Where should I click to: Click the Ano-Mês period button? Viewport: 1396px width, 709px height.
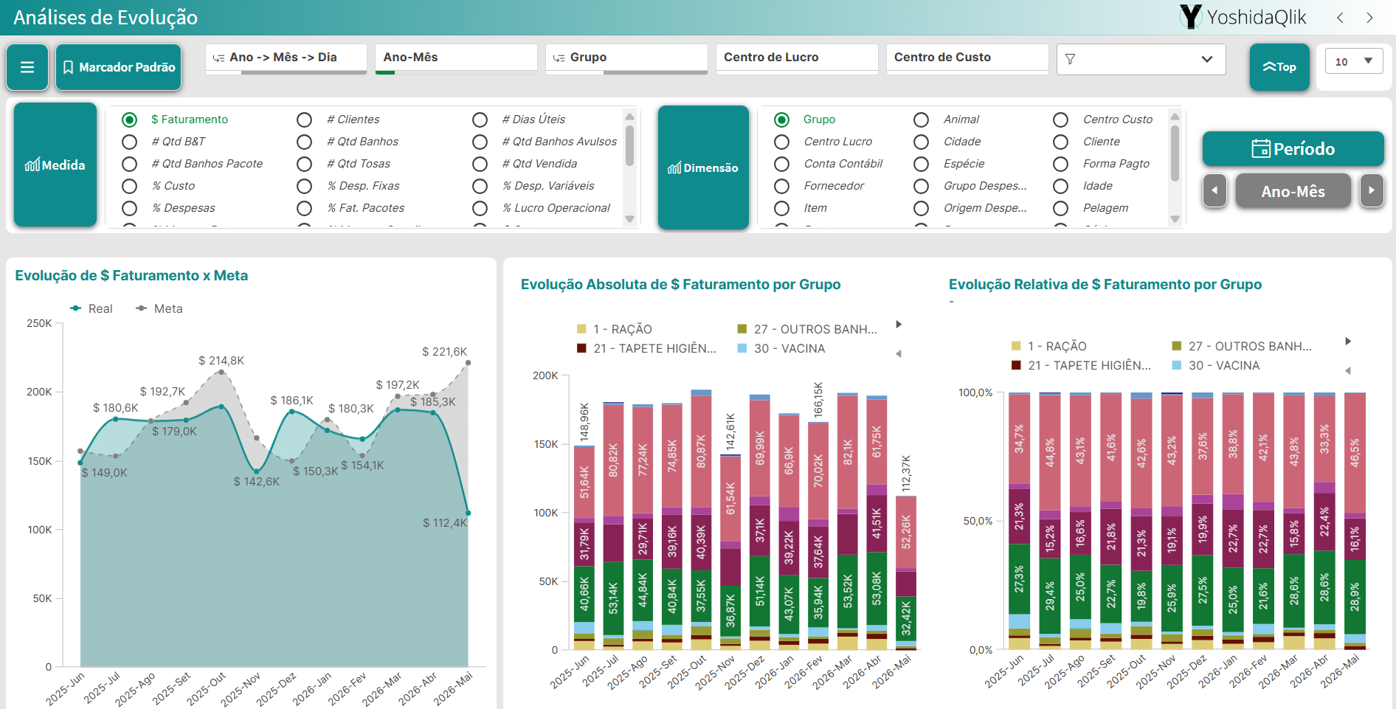coord(1293,191)
